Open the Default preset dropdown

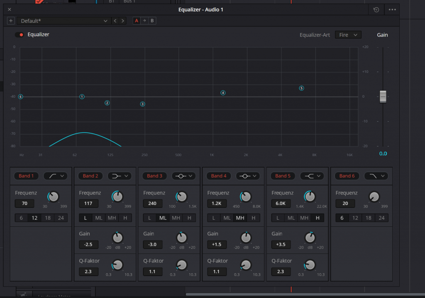[x=64, y=21]
